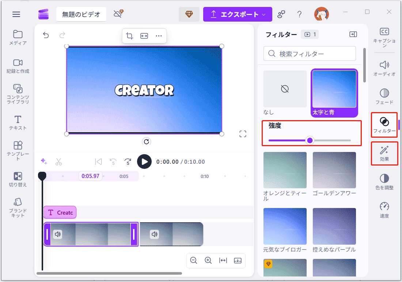The image size is (402, 282).
Task: Select the オレンジとティール filter thumbnail
Action: click(285, 170)
